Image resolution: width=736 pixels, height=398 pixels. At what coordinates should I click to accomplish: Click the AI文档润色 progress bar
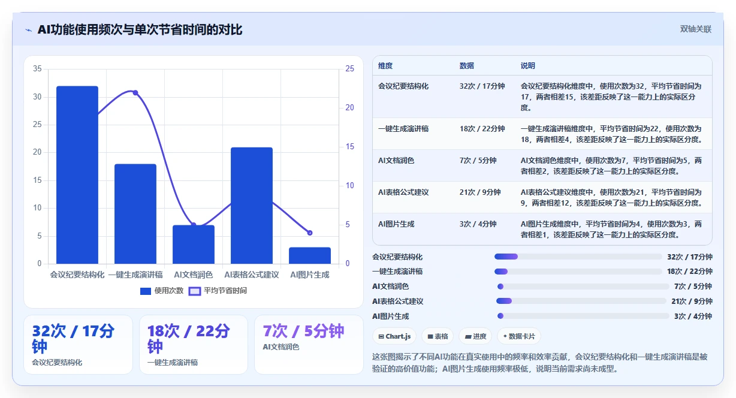coord(583,287)
